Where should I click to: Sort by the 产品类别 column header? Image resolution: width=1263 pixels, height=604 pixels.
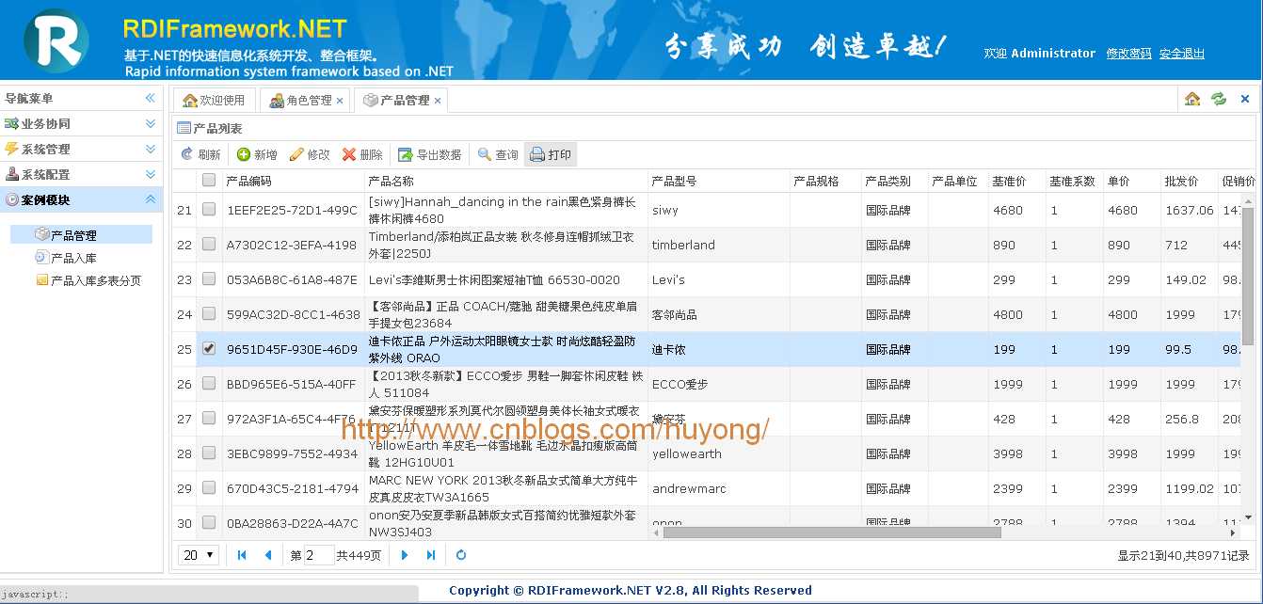(x=895, y=181)
